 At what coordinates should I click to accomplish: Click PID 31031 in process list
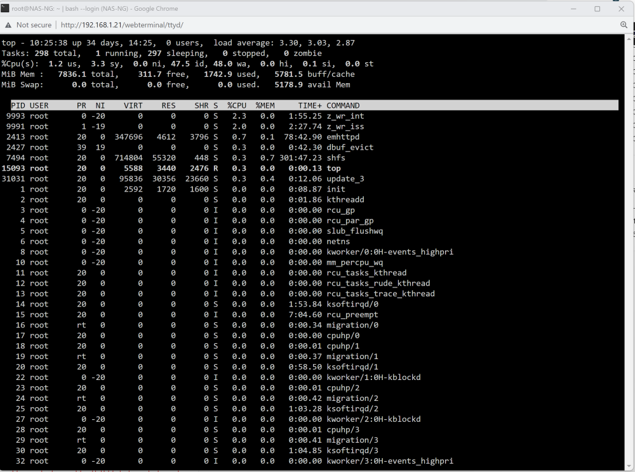13,179
